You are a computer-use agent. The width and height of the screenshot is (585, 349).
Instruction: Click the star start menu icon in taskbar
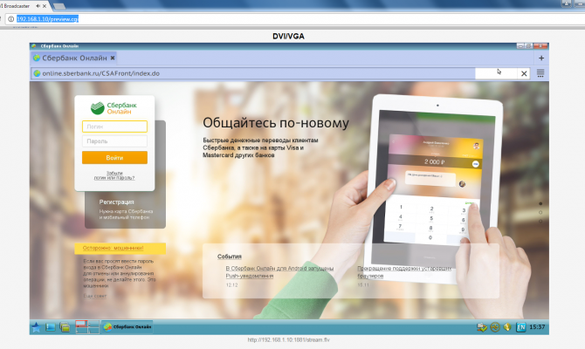click(36, 327)
